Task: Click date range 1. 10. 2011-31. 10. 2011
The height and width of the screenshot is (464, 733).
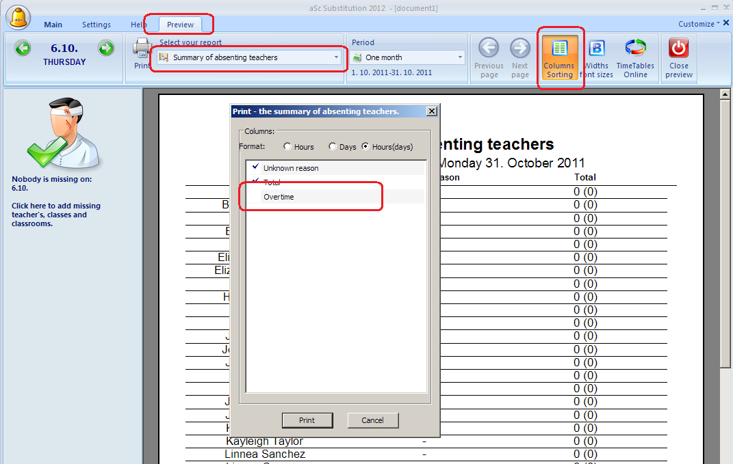Action: click(x=391, y=72)
